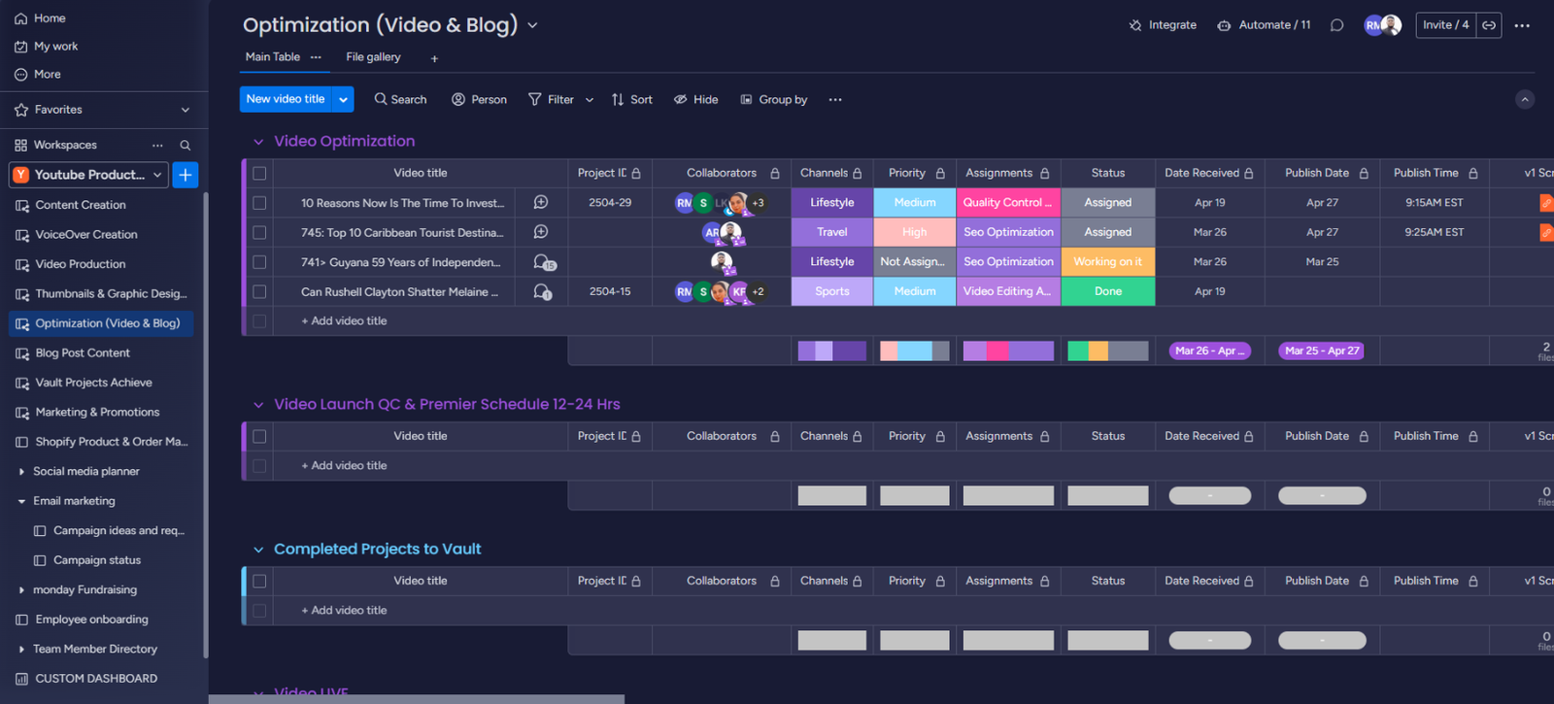Image resolution: width=1554 pixels, height=704 pixels.
Task: Click the sidebar workspace search magnifier
Action: 185,145
